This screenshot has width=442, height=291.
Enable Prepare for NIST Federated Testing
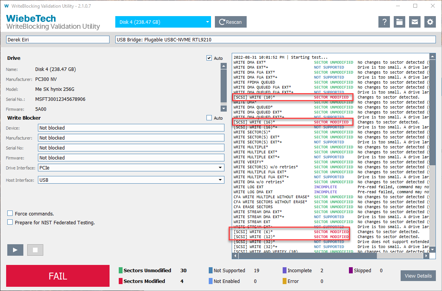(x=10, y=222)
